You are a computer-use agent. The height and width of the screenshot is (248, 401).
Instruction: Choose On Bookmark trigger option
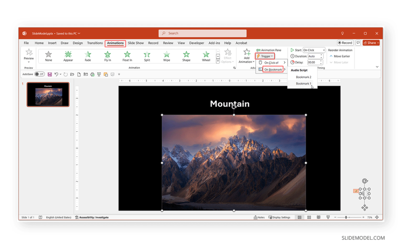pyautogui.click(x=271, y=69)
